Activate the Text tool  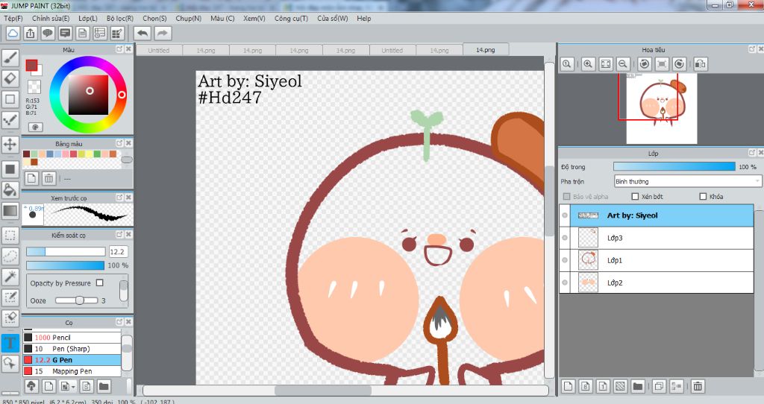tap(10, 342)
